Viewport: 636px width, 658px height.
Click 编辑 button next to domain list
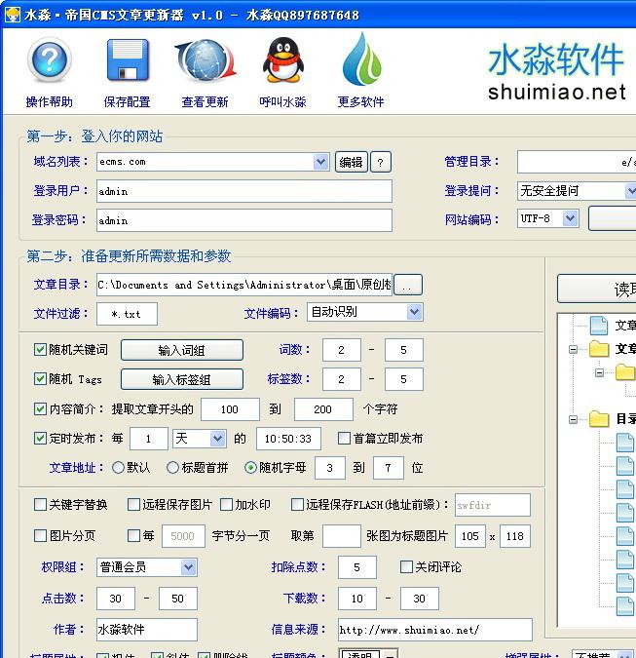[x=351, y=162]
